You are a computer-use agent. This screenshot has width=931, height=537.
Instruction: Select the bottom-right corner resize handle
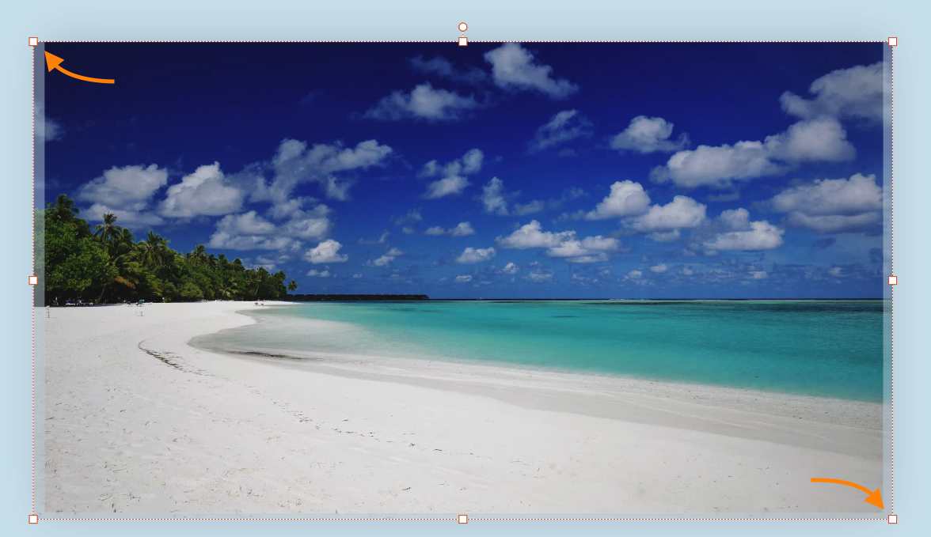tap(893, 520)
